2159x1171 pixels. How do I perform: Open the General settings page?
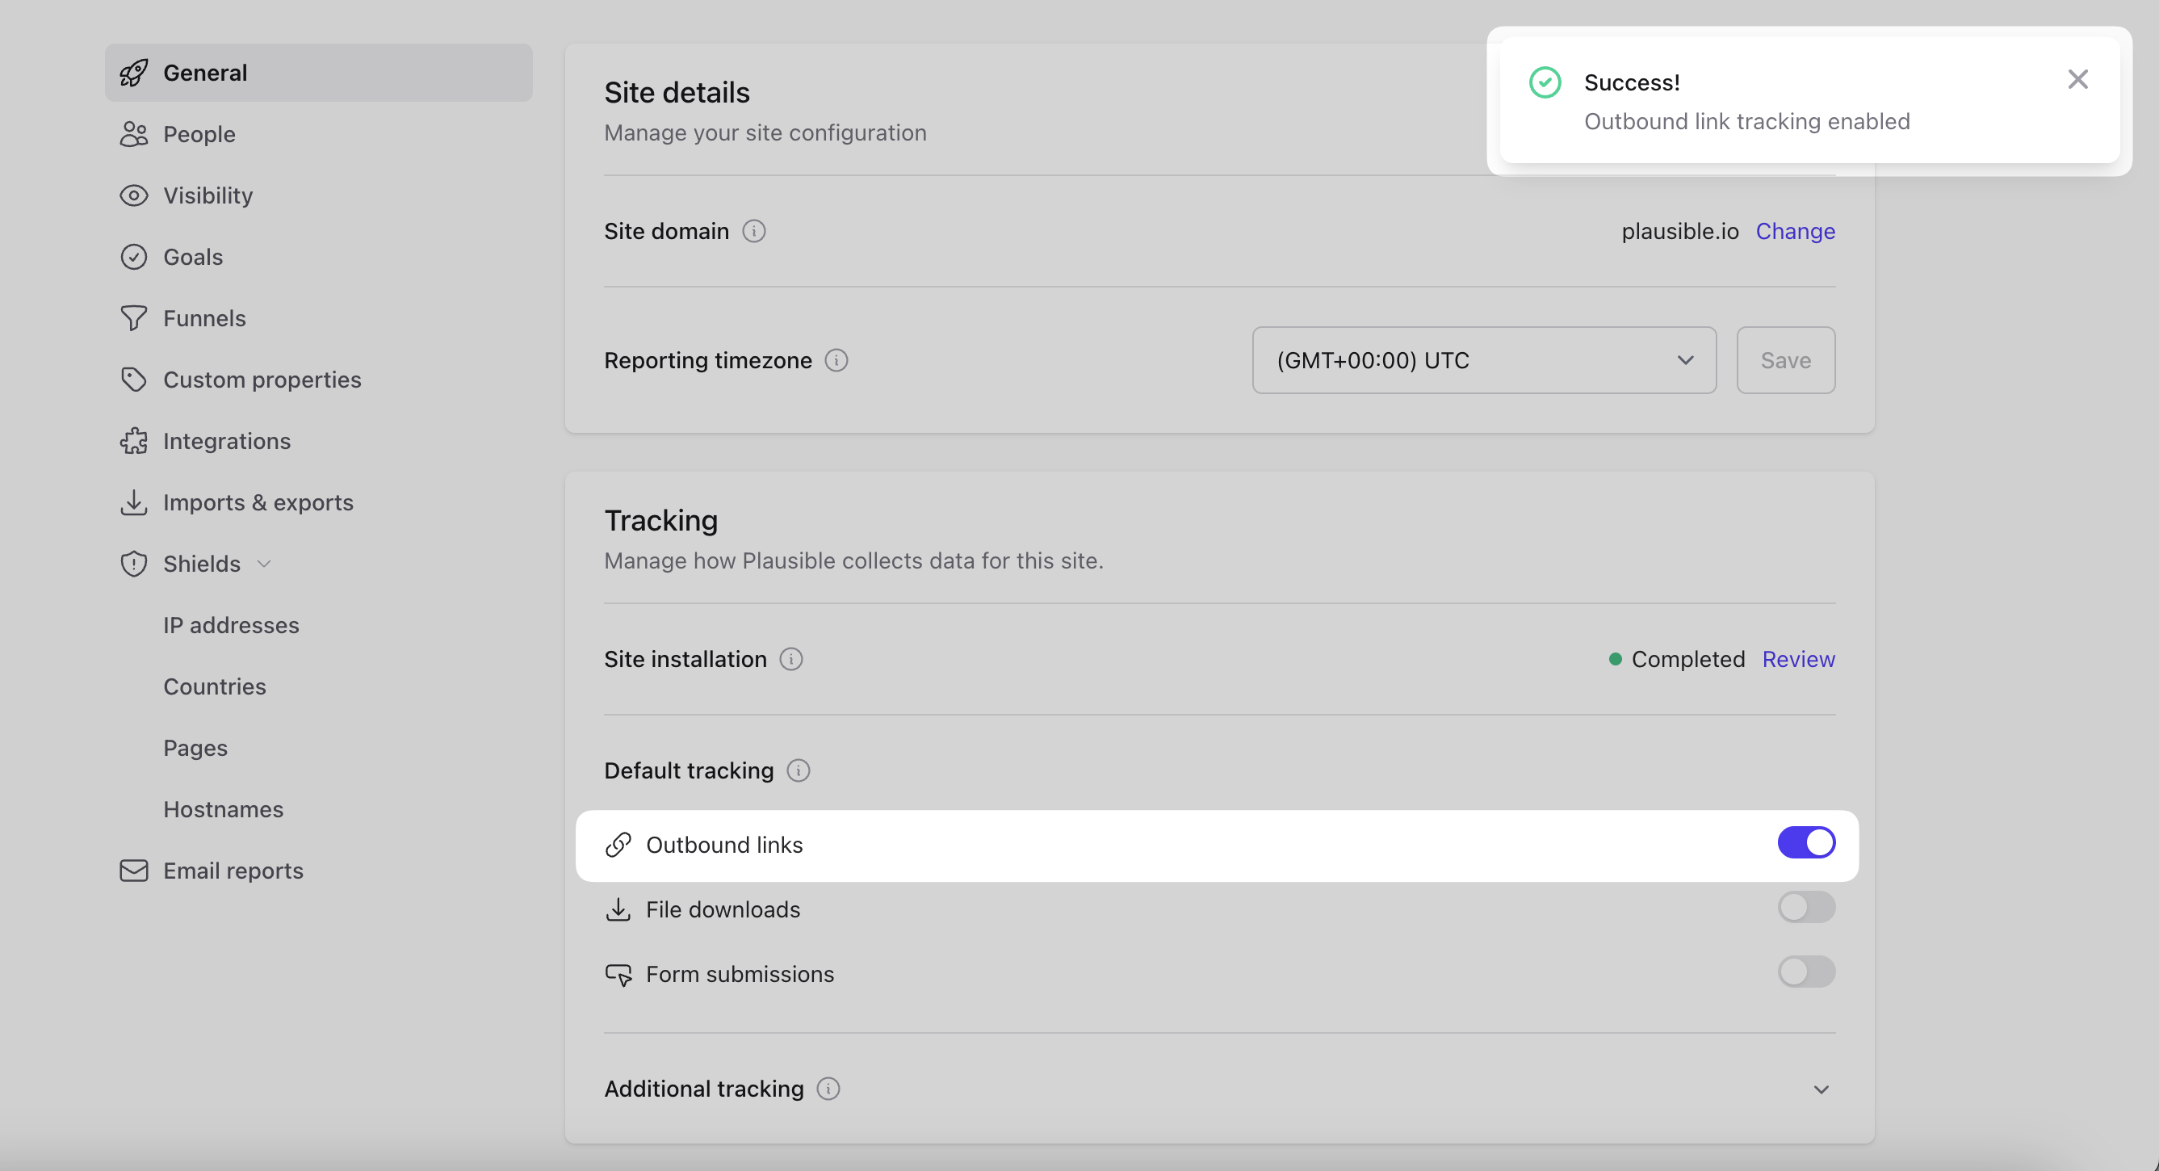318,73
